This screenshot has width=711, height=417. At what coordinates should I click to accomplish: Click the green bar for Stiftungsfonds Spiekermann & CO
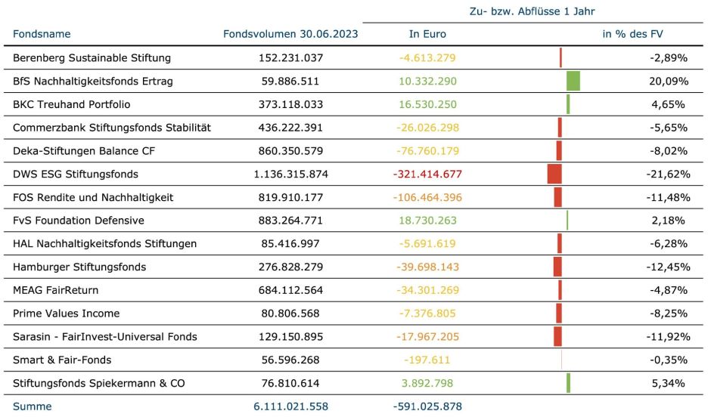pos(568,383)
